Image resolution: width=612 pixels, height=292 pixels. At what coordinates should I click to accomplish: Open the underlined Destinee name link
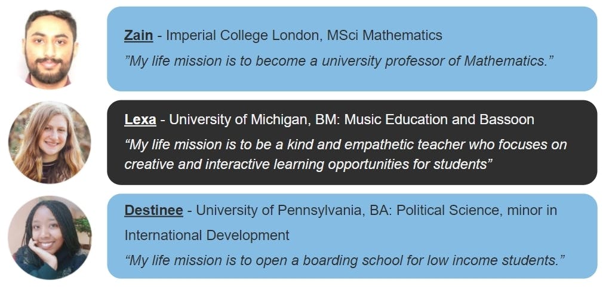pyautogui.click(x=153, y=210)
